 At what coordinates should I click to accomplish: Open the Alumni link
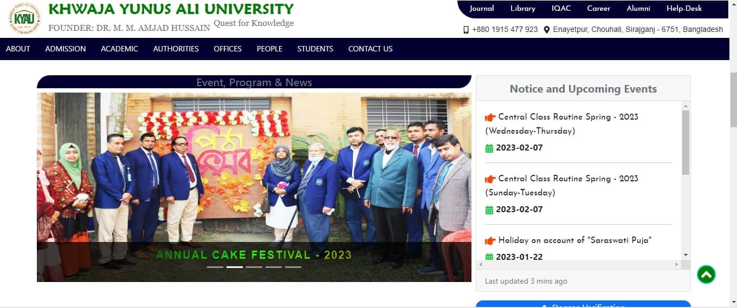coord(638,8)
